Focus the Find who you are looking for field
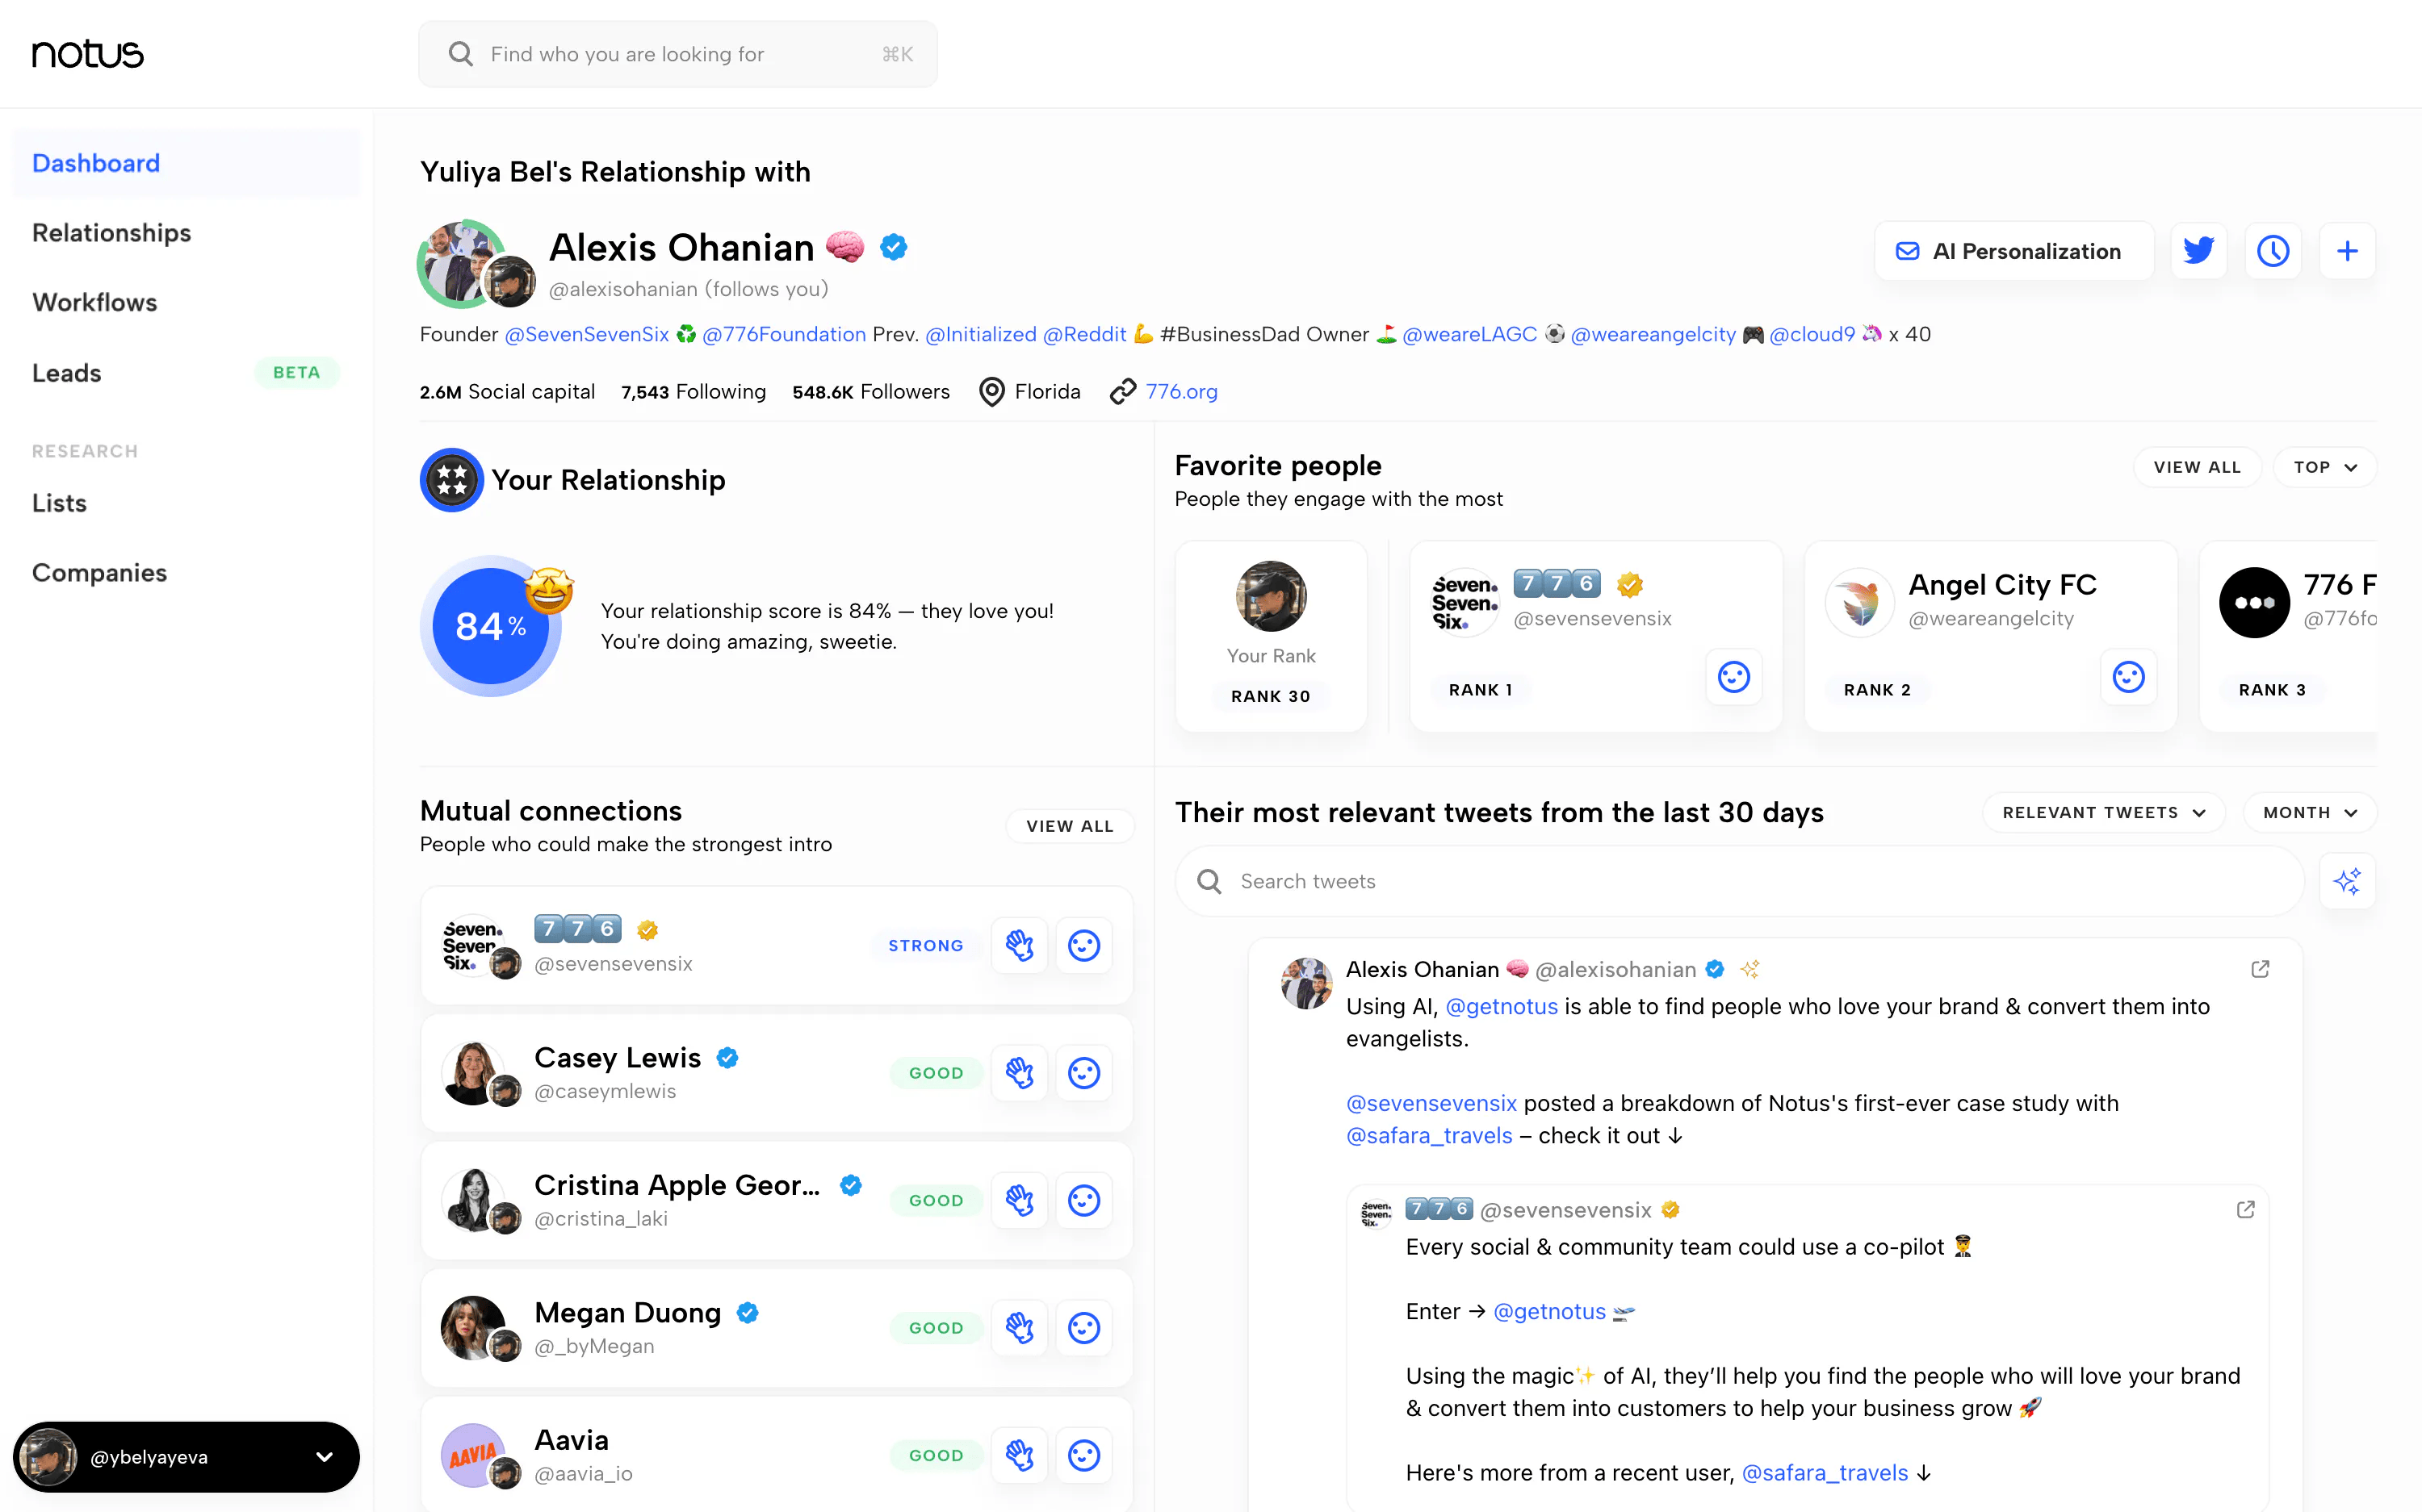This screenshot has height=1512, width=2422. (x=677, y=54)
